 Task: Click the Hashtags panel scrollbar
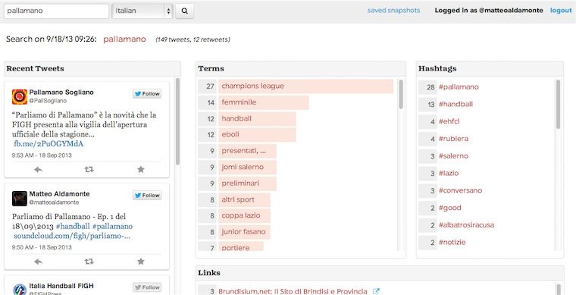pyautogui.click(x=558, y=105)
